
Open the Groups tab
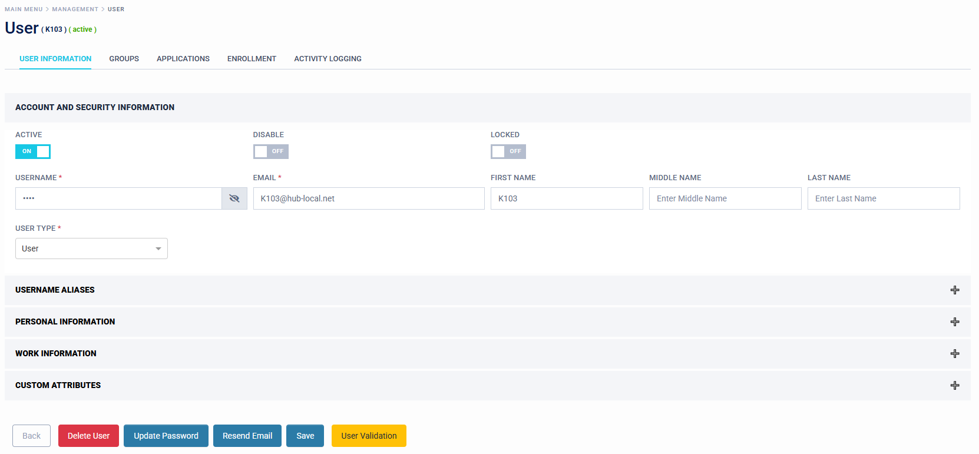coord(124,59)
